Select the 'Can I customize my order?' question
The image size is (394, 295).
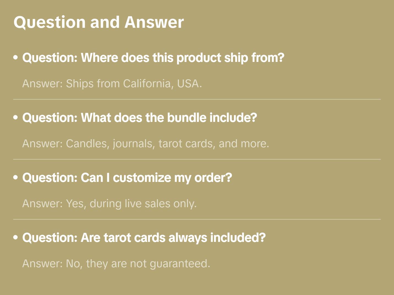click(x=127, y=178)
